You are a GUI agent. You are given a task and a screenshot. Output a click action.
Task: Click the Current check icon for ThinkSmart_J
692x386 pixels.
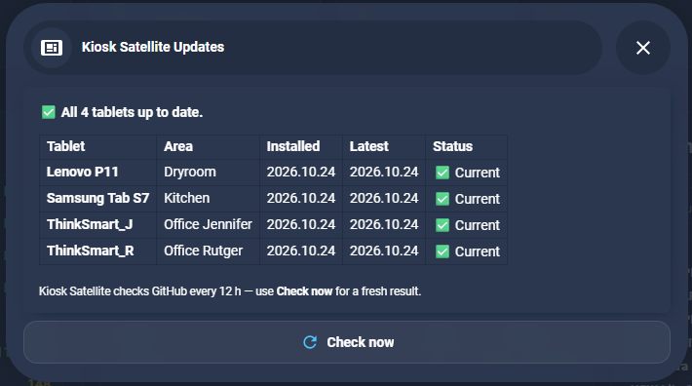[442, 225]
